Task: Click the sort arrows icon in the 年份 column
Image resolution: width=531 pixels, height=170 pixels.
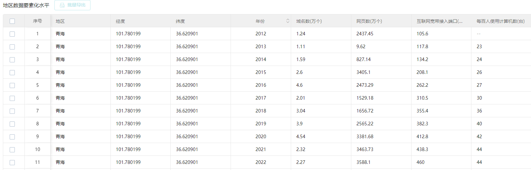Action: tap(288, 21)
